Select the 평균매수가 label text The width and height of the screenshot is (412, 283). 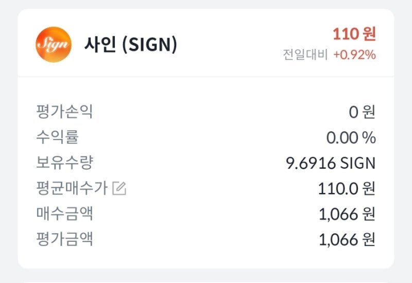[x=72, y=189]
